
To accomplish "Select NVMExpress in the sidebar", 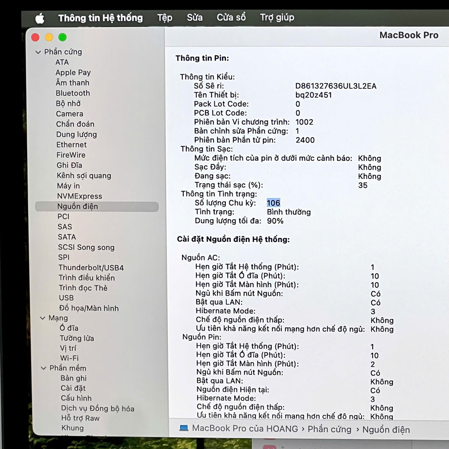I will (x=80, y=196).
